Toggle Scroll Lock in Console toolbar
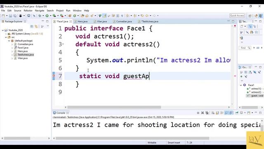This screenshot has width=264, height=149. (x=217, y=113)
